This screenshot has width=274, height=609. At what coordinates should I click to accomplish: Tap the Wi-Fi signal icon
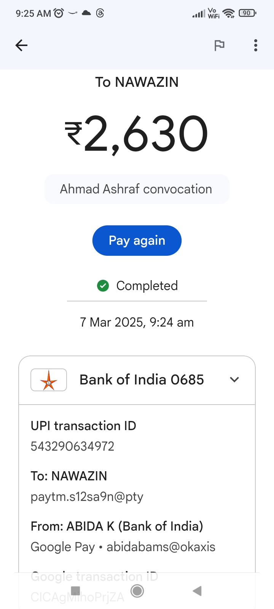pos(229,14)
